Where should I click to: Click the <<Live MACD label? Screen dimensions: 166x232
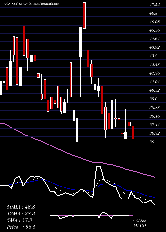tap(140, 223)
